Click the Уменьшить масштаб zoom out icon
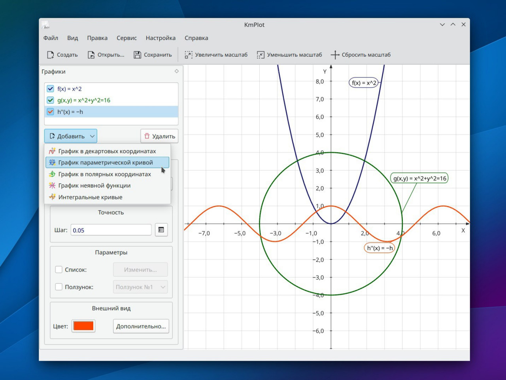This screenshot has width=506, height=380. [x=261, y=55]
